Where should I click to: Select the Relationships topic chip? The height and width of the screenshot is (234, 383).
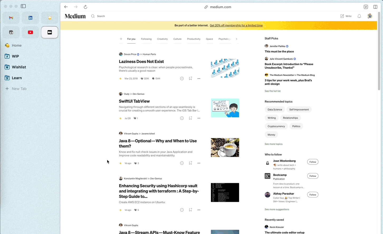point(290,118)
